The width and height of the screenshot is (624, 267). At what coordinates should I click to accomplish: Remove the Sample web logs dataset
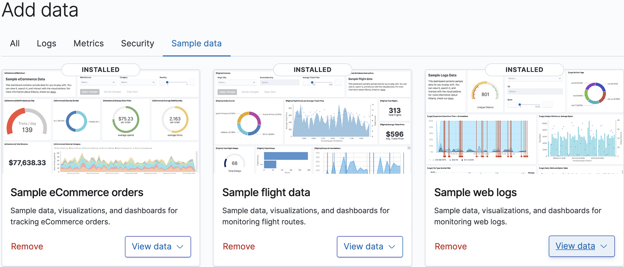click(450, 246)
